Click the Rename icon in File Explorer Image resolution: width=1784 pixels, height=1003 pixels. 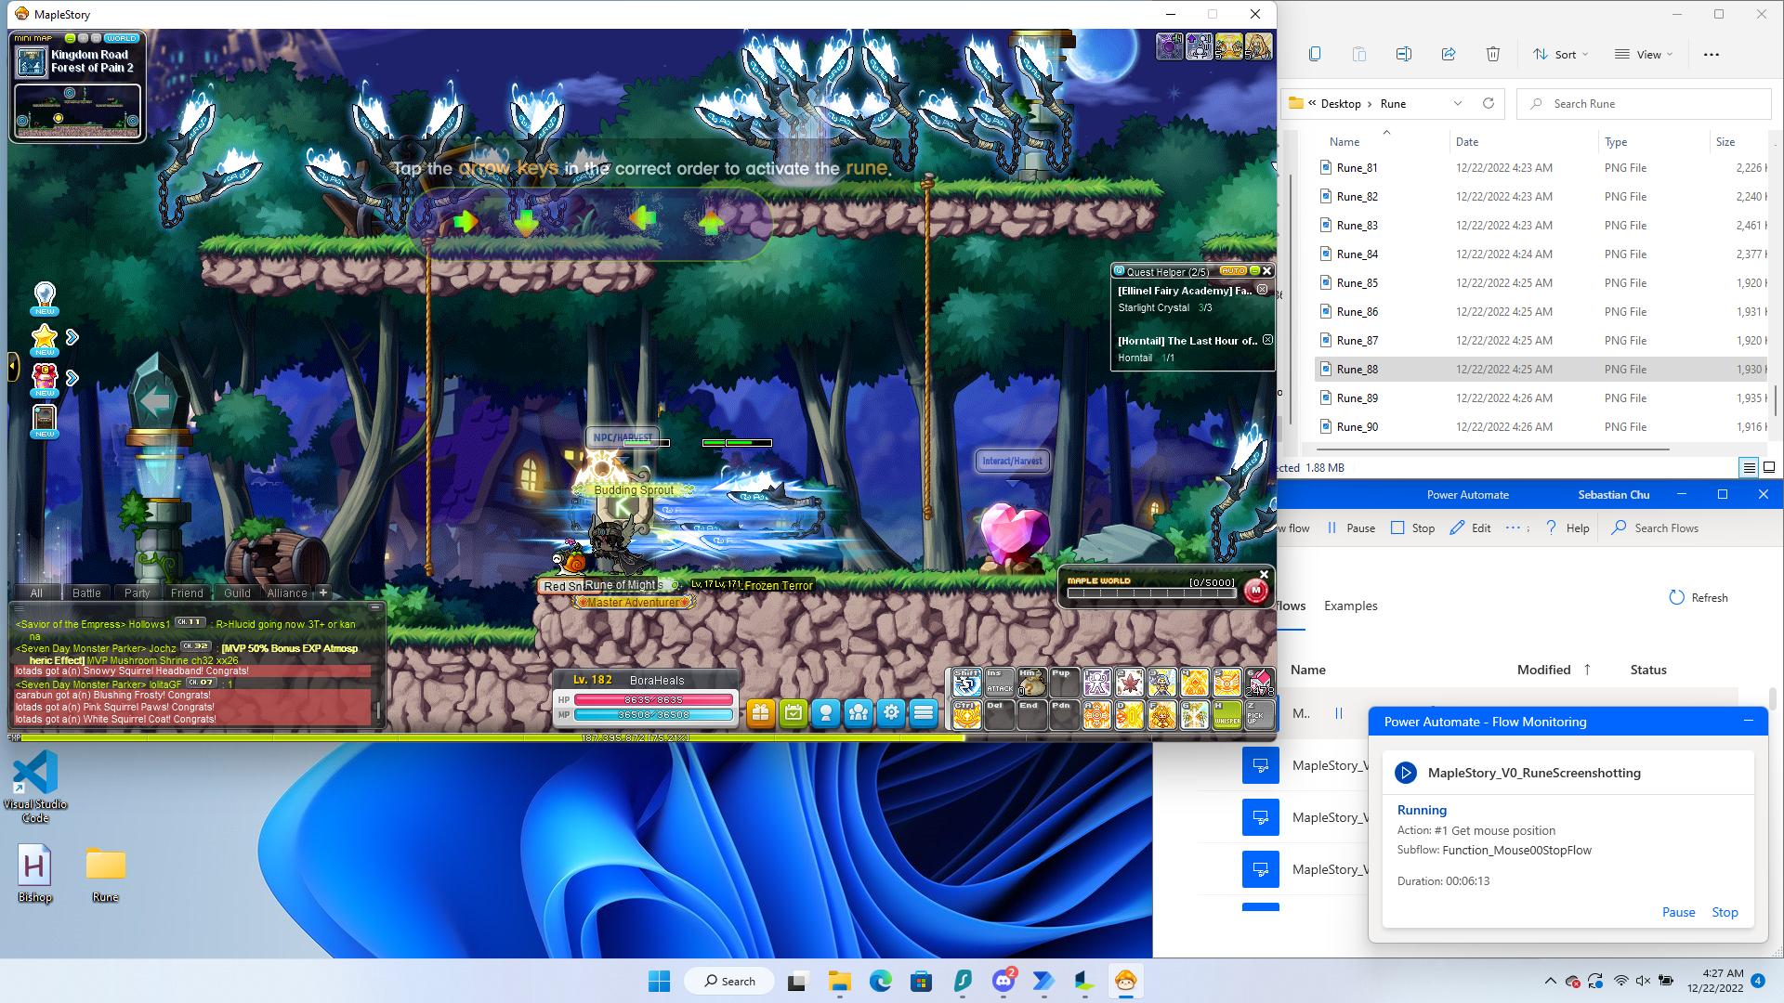pyautogui.click(x=1403, y=54)
